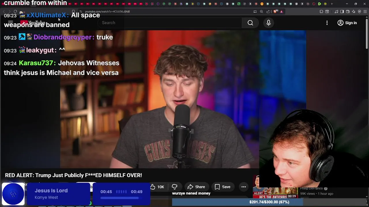Image resolution: width=369 pixels, height=207 pixels.
Task: Focus the YouTube Search input field
Action: click(x=170, y=23)
